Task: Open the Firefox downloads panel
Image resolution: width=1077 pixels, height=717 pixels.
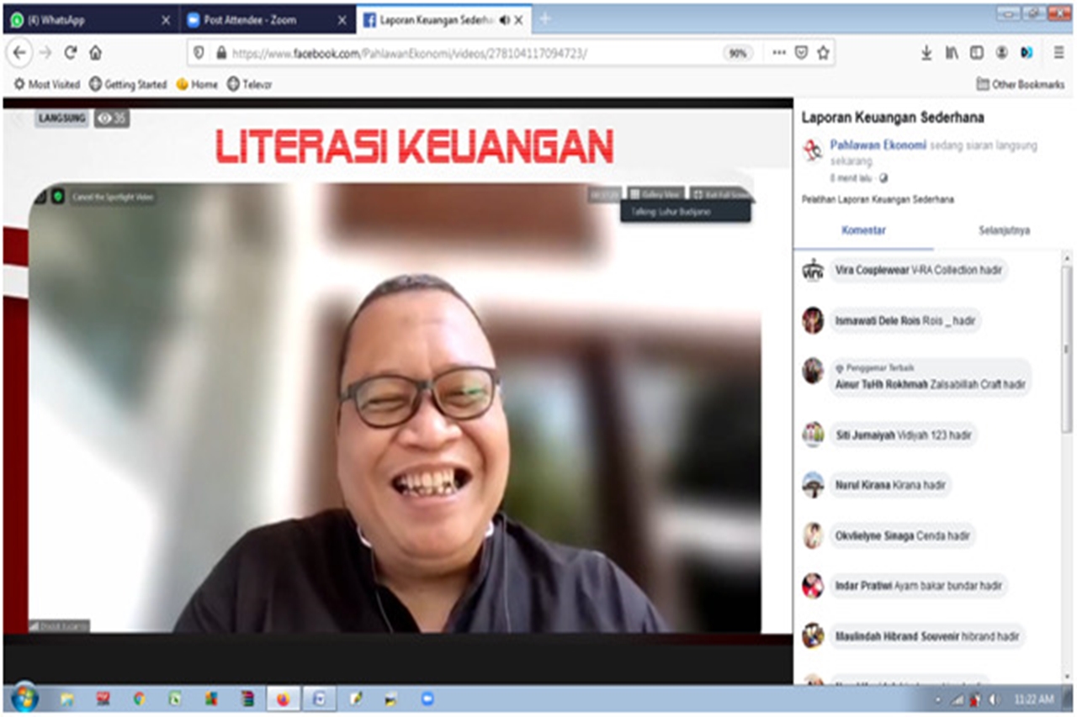Action: pos(926,52)
